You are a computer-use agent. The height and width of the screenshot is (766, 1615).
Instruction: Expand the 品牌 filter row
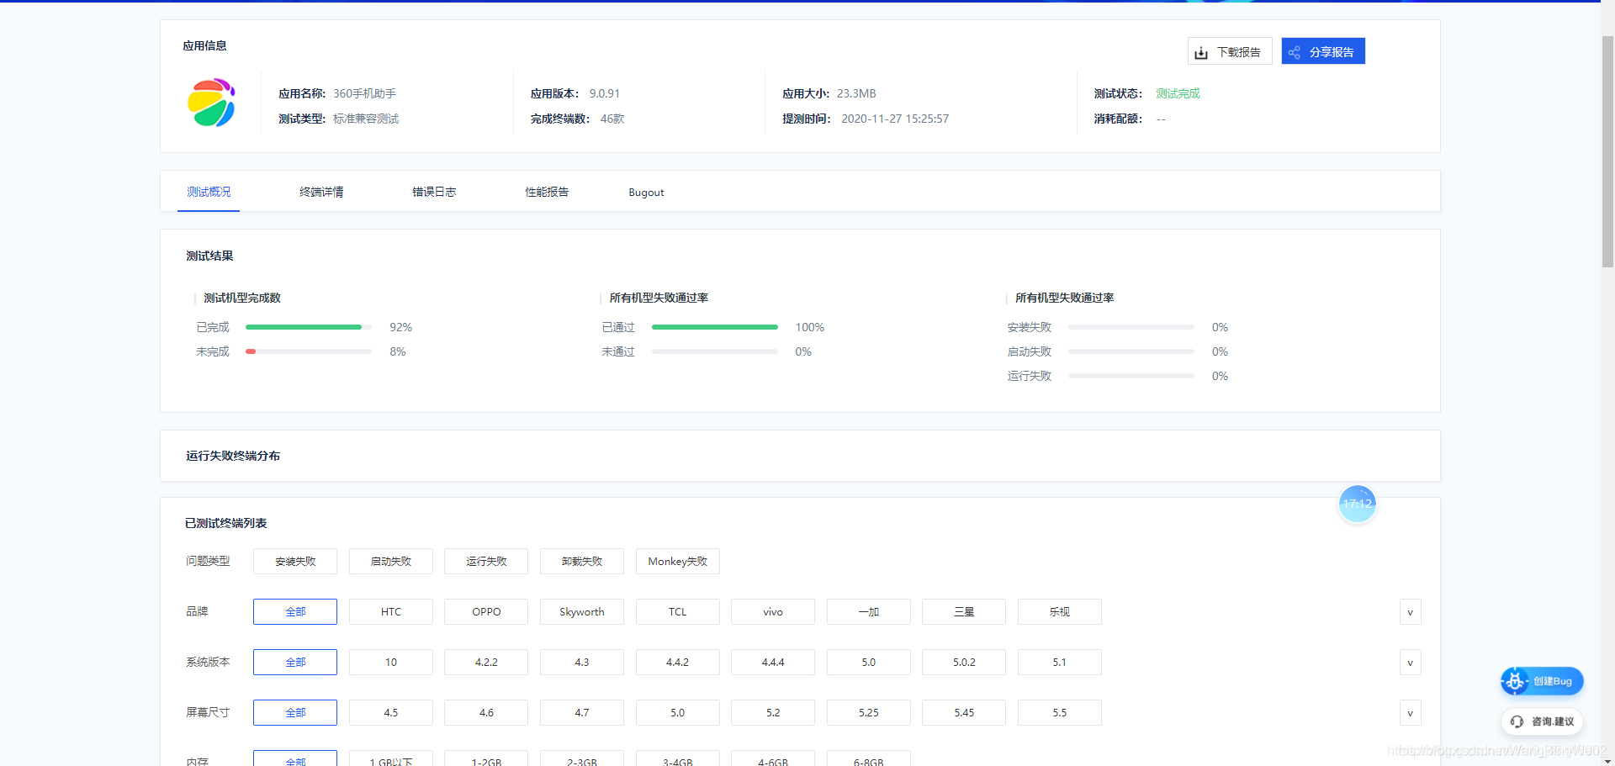(x=1411, y=612)
